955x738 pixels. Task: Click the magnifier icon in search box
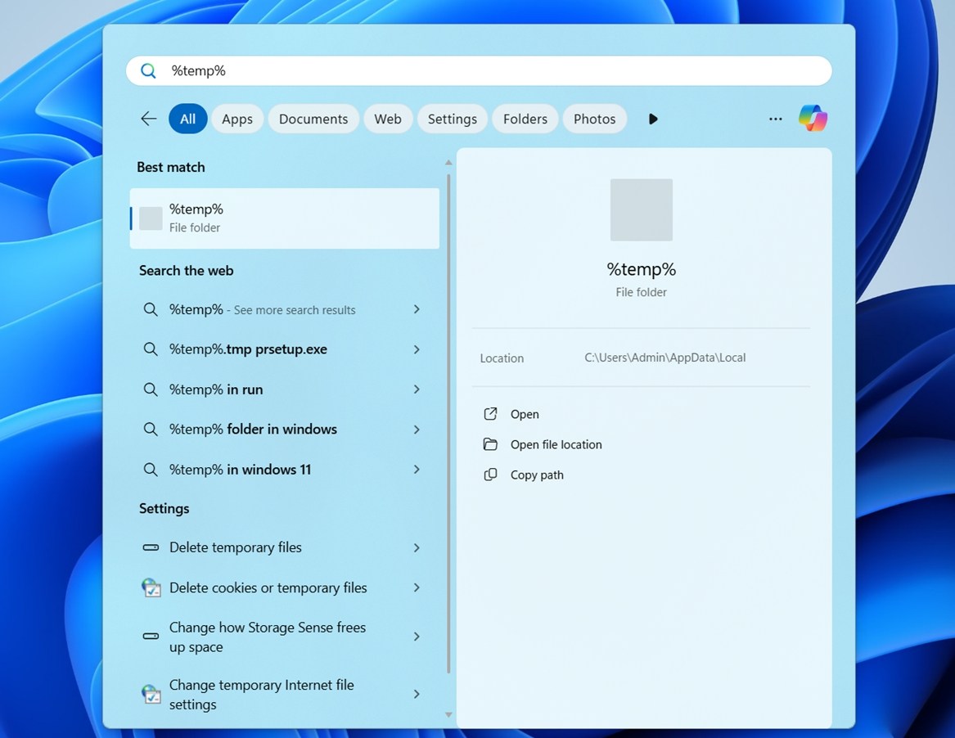pos(148,71)
